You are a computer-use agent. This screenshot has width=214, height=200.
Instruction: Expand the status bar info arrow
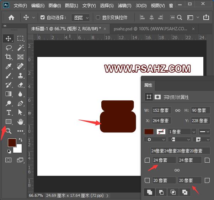click(107, 196)
